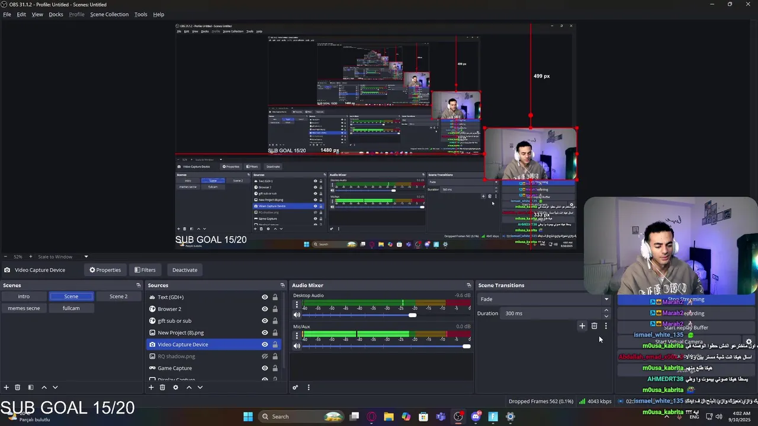Open the Edit menu
This screenshot has width=758, height=426.
[x=21, y=14]
